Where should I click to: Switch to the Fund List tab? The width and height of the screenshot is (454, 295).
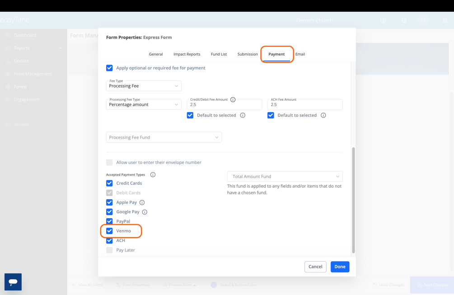(x=219, y=54)
